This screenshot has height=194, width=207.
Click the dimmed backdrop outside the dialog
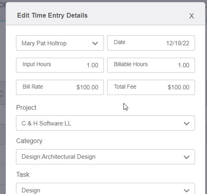3,53
